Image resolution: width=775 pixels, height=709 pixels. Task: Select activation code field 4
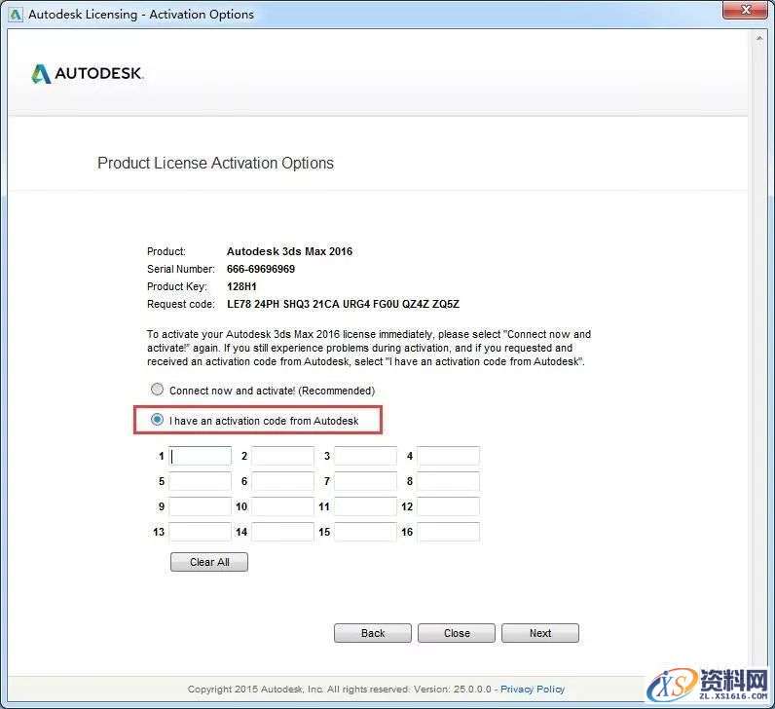(448, 456)
